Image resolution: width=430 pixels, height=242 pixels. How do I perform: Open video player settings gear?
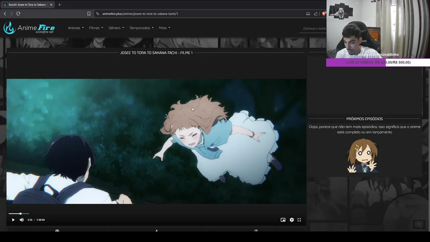click(292, 220)
